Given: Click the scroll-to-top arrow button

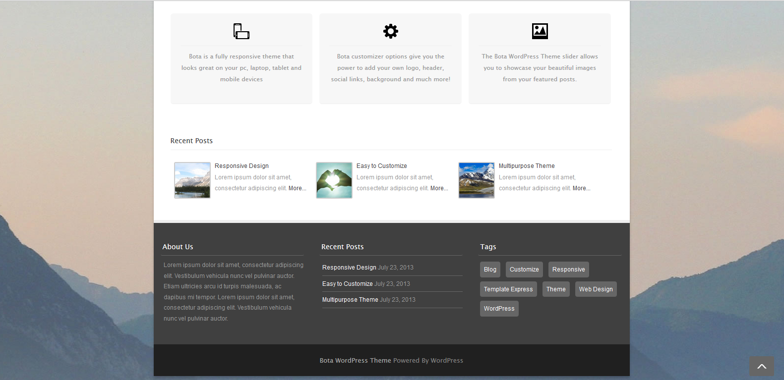Looking at the screenshot, I should pyautogui.click(x=761, y=366).
